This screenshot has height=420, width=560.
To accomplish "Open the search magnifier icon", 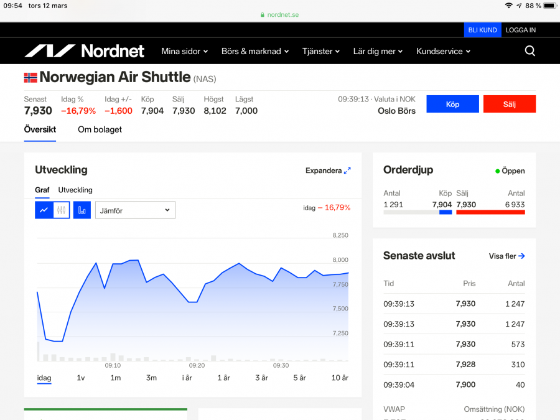I will click(530, 51).
